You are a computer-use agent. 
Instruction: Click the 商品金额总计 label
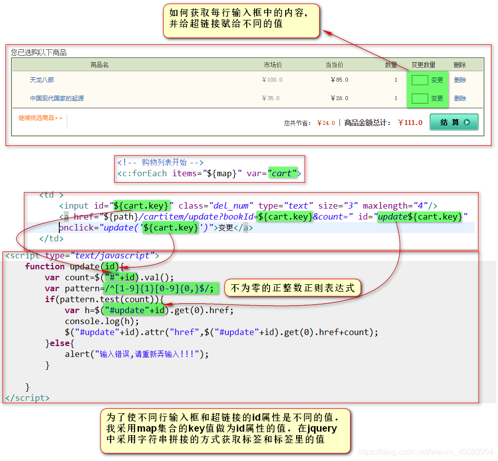367,123
